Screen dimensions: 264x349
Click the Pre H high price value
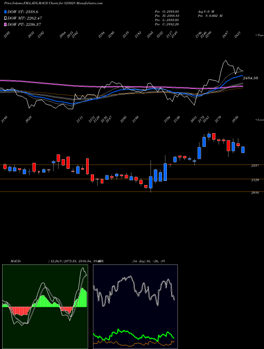pos(172,16)
